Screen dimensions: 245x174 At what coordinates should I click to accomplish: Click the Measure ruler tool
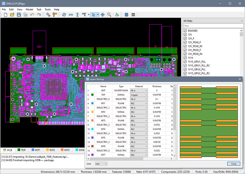pyautogui.click(x=55, y=15)
